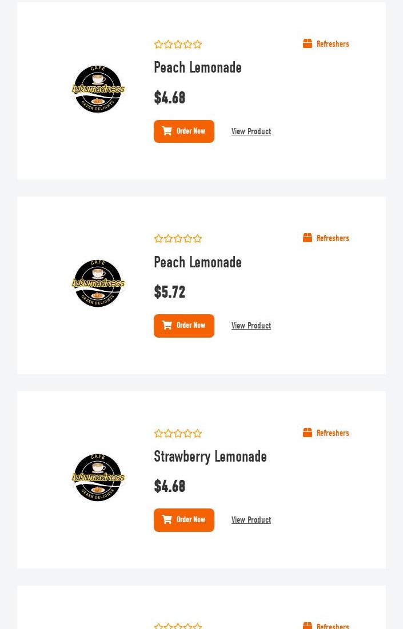
Task: Order the $4.68 Peach Lemonade now
Action: click(x=184, y=131)
